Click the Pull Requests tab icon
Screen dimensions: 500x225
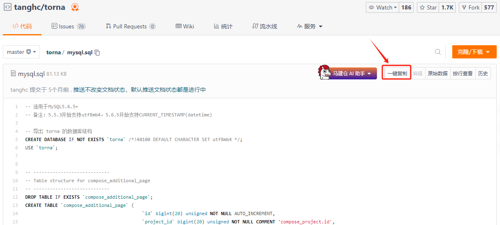coord(109,26)
